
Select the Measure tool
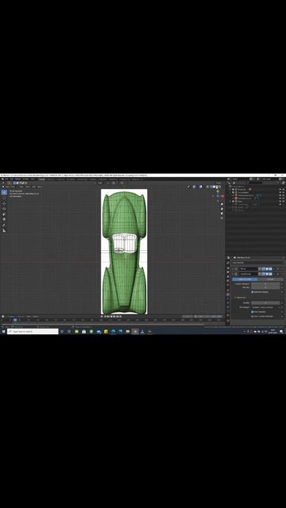click(4, 230)
